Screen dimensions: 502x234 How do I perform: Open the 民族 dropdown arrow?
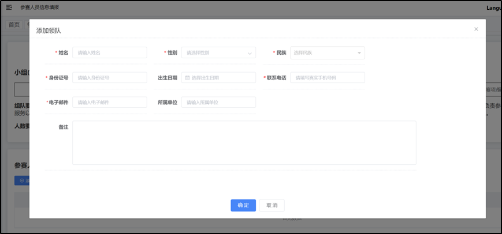pos(359,53)
